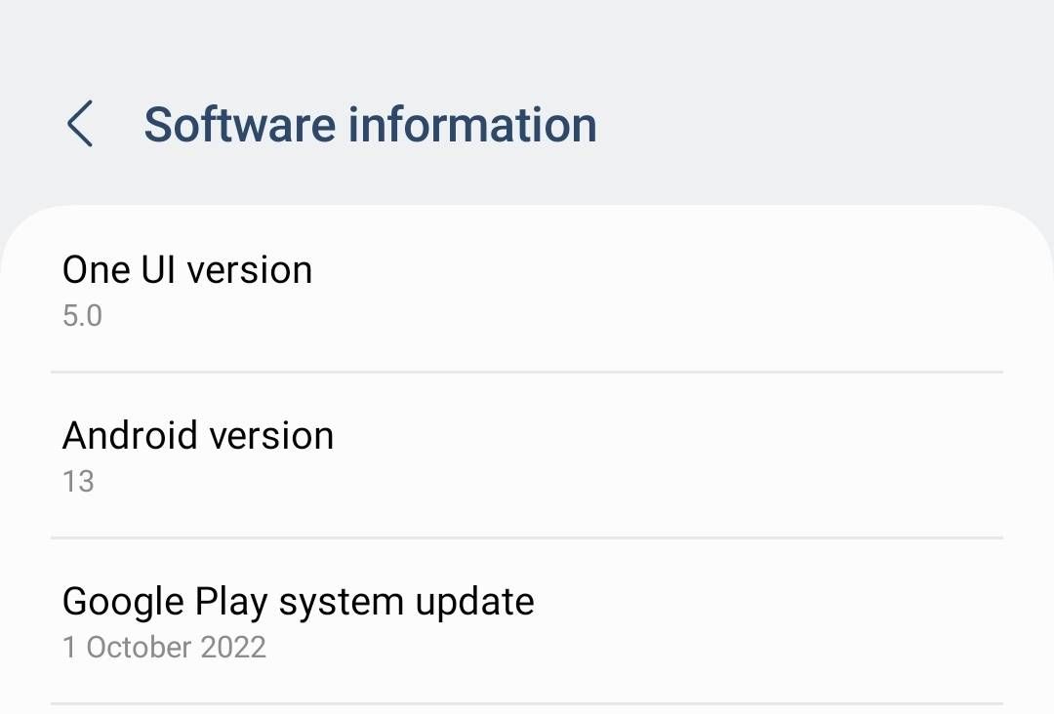1054x714 pixels.
Task: Open Google Play system update details
Action: click(527, 619)
